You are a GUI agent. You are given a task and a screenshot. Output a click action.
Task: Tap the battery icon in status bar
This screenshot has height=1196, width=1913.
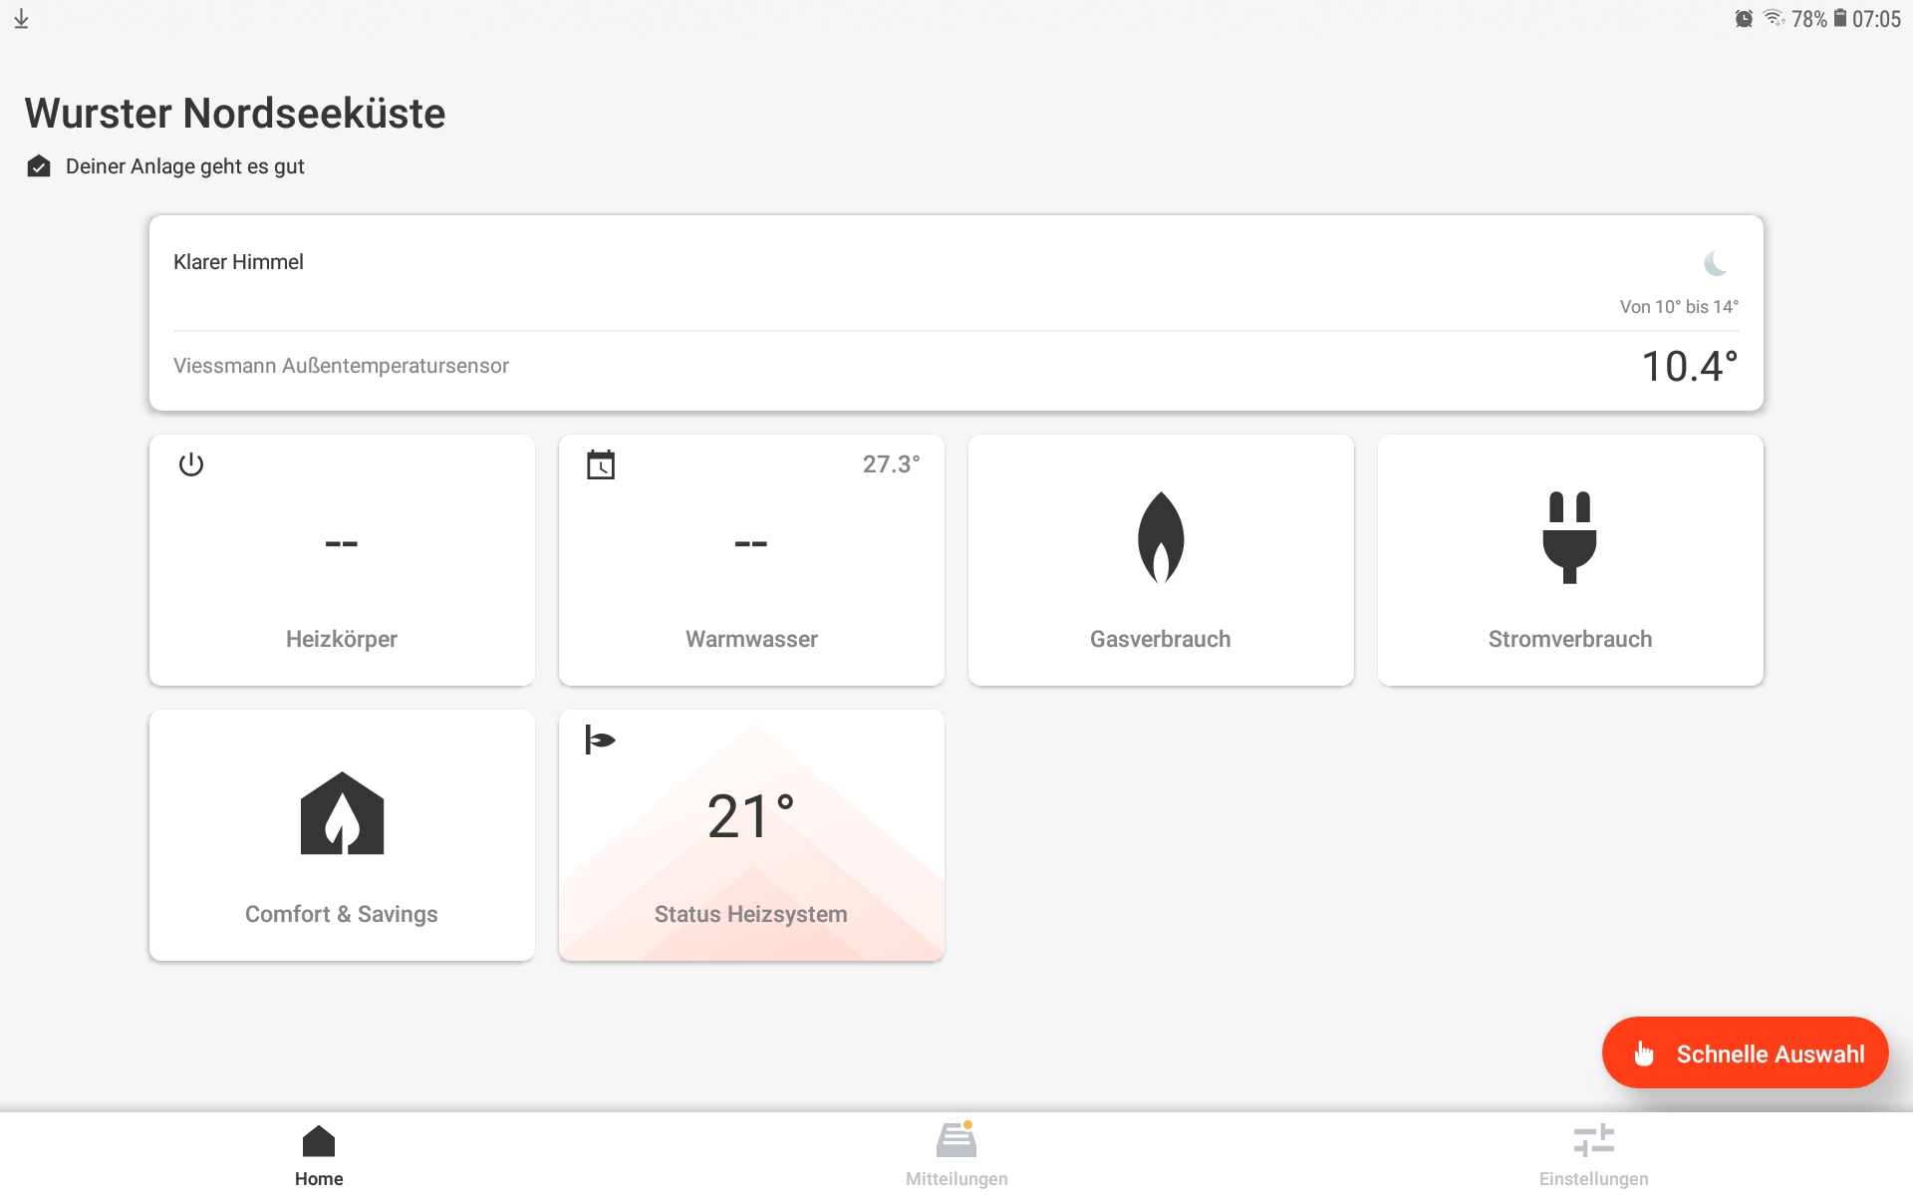1840,18
